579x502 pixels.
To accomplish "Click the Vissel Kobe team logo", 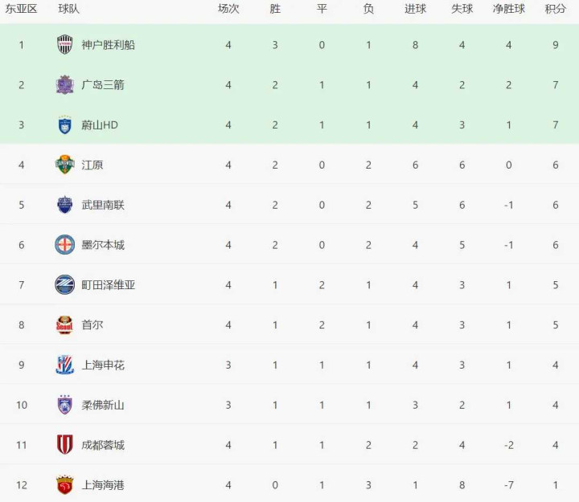I will [65, 45].
